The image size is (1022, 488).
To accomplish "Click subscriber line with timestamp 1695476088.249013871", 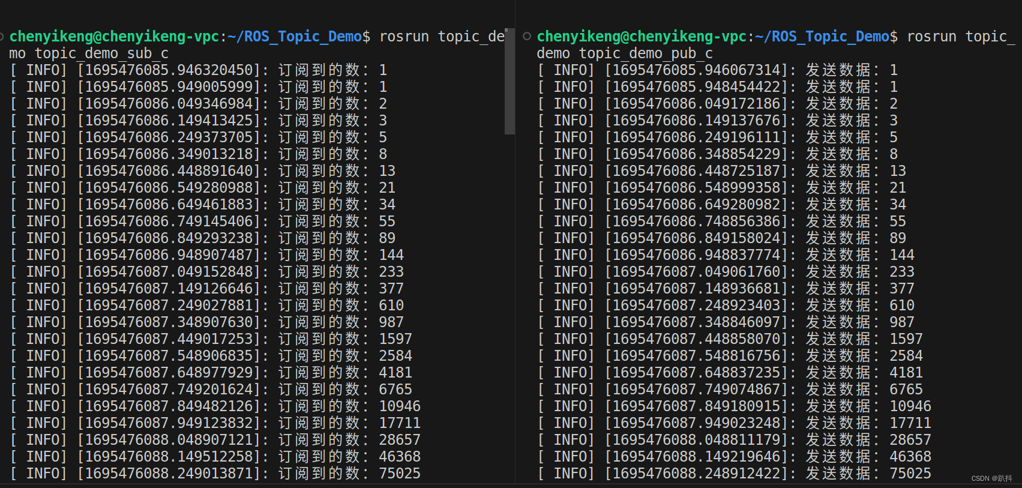I will (215, 474).
